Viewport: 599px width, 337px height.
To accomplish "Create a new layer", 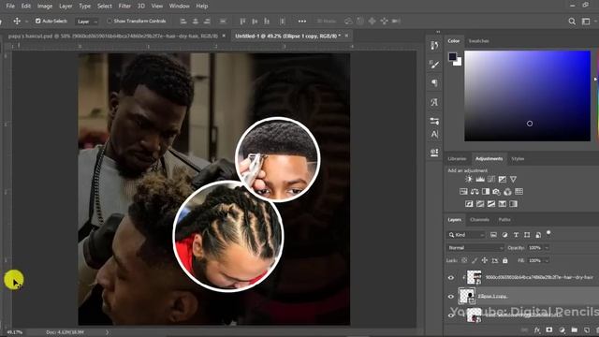I will pos(587,330).
